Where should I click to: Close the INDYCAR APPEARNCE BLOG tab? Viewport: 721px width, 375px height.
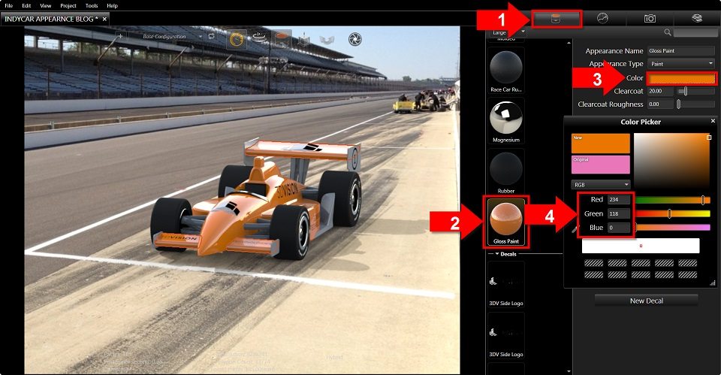click(x=104, y=19)
